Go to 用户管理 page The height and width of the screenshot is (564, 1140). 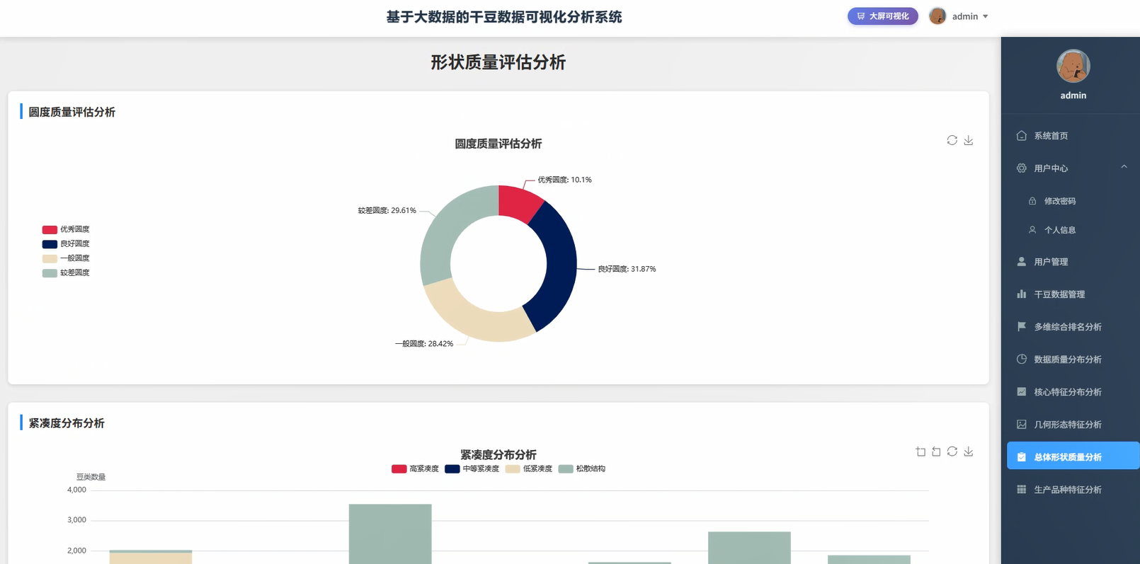1070,261
